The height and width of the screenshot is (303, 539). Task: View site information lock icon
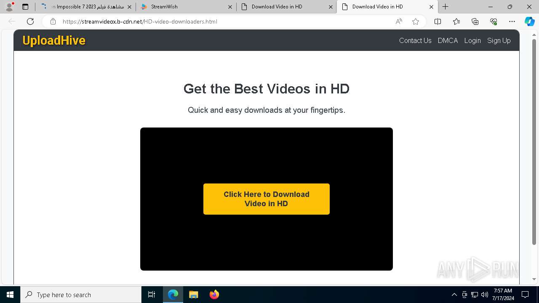pos(53,21)
